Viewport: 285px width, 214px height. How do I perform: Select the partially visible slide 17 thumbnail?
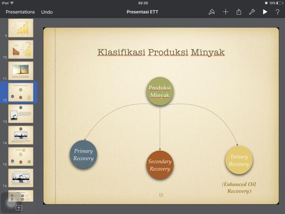[x=21, y=196]
